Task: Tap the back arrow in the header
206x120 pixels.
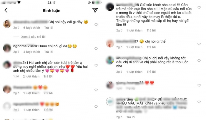Action: point(6,10)
